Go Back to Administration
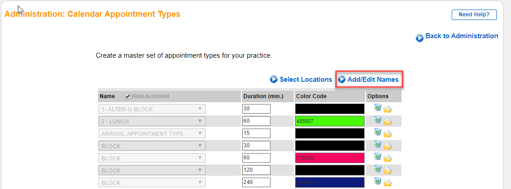Image resolution: width=511 pixels, height=189 pixels. point(461,36)
